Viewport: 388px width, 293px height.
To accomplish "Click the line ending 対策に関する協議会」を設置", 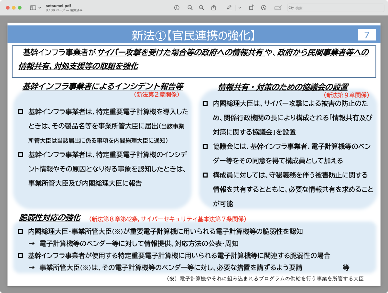I will 254,132.
